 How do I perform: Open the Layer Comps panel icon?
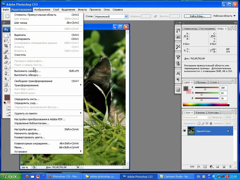click(178, 90)
